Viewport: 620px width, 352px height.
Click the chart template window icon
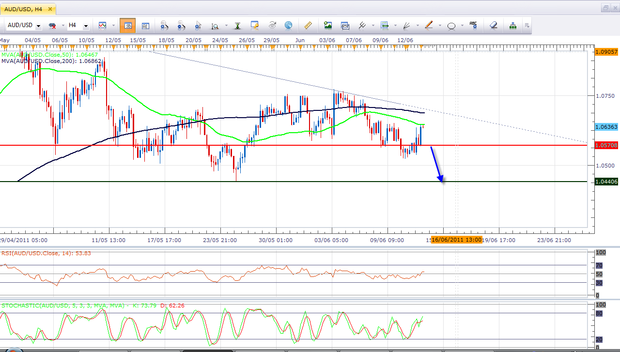(345, 25)
